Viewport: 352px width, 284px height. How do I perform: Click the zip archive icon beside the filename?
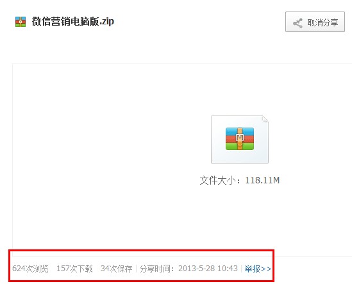21,22
